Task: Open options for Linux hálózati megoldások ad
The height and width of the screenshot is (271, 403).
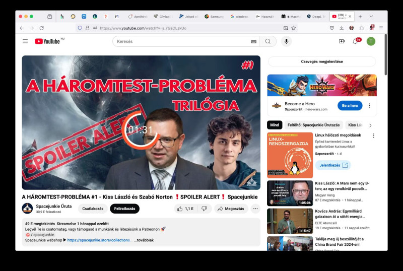Action: (x=373, y=135)
